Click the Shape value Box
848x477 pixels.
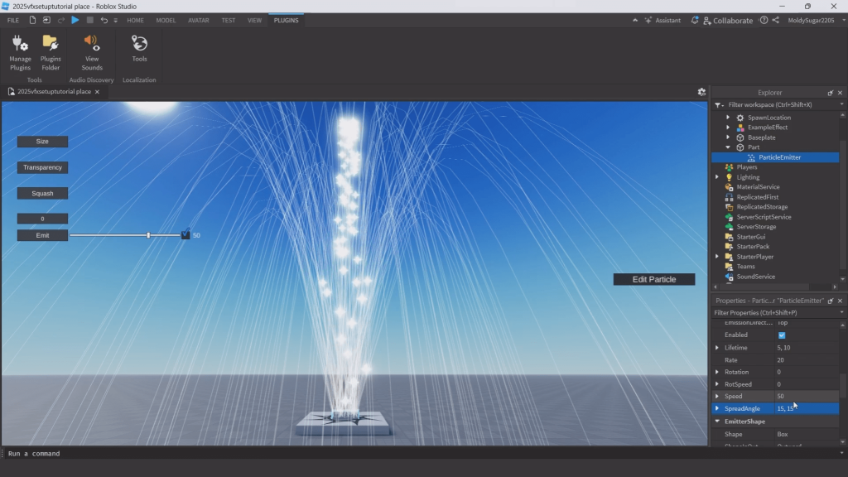(807, 434)
